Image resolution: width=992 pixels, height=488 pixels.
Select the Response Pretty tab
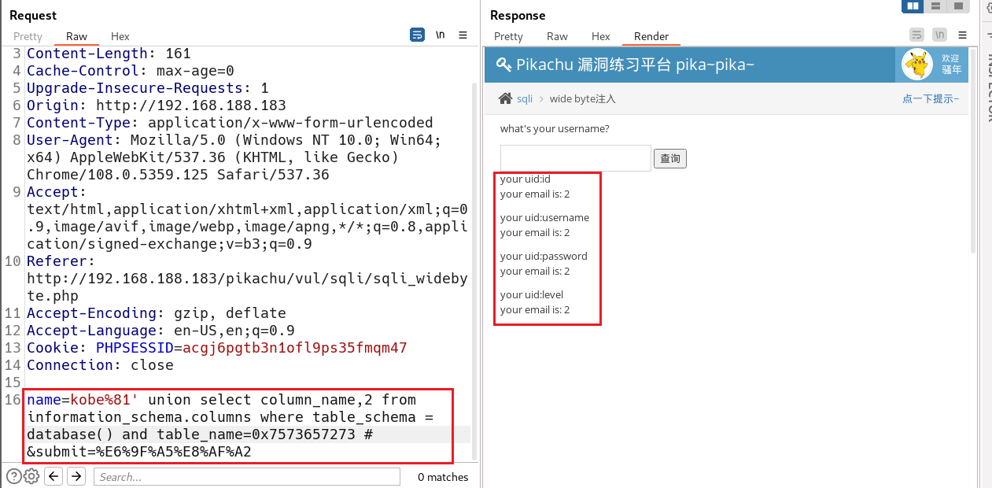pos(508,36)
